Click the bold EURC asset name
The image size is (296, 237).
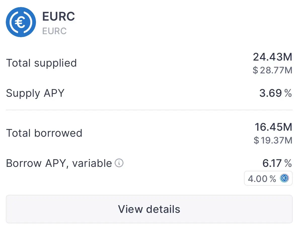[58, 16]
